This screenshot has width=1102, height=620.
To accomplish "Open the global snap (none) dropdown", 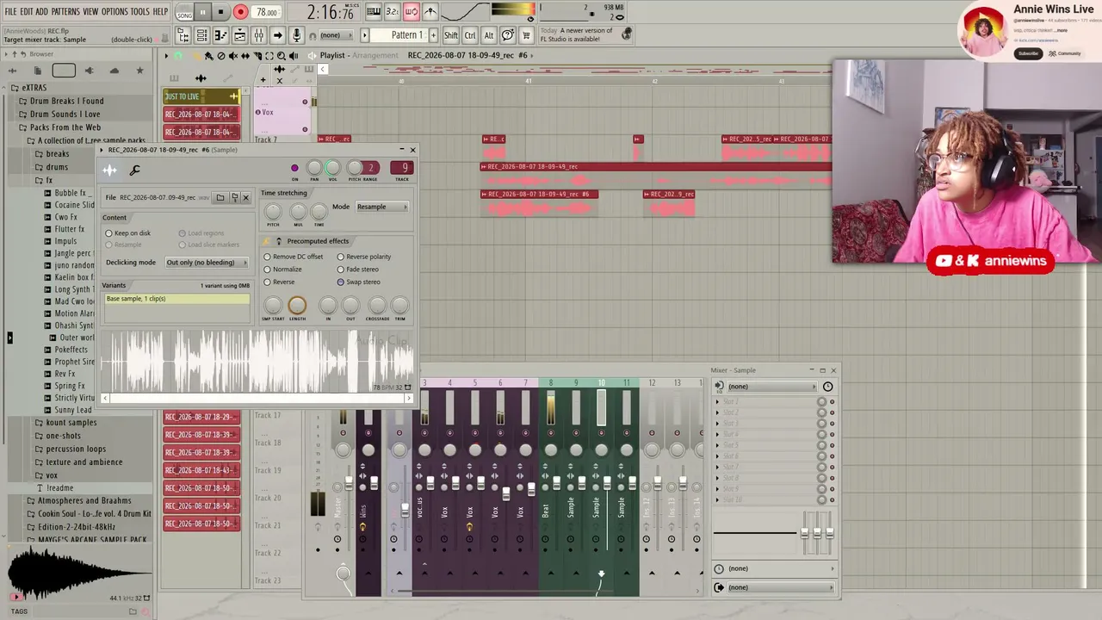I will click(336, 35).
